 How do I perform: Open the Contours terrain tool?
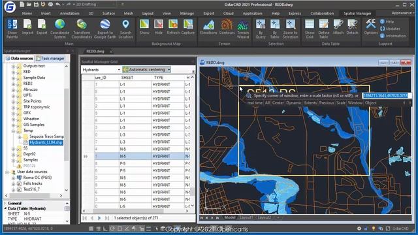[227, 27]
